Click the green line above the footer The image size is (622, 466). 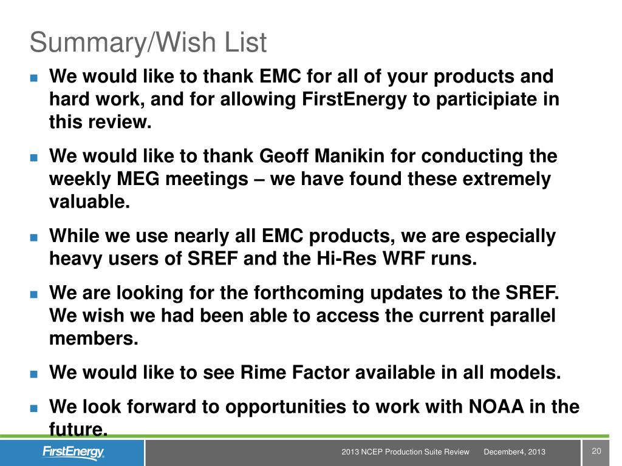click(x=305, y=436)
